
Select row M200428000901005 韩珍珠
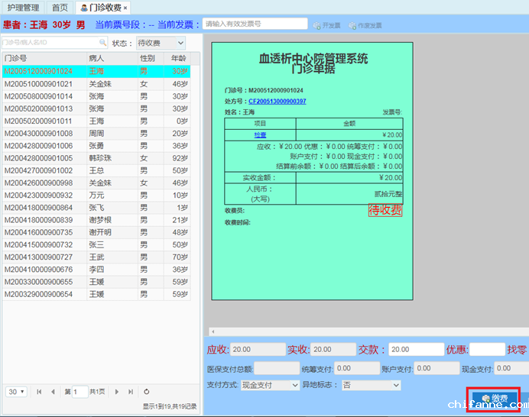pyautogui.click(x=96, y=158)
